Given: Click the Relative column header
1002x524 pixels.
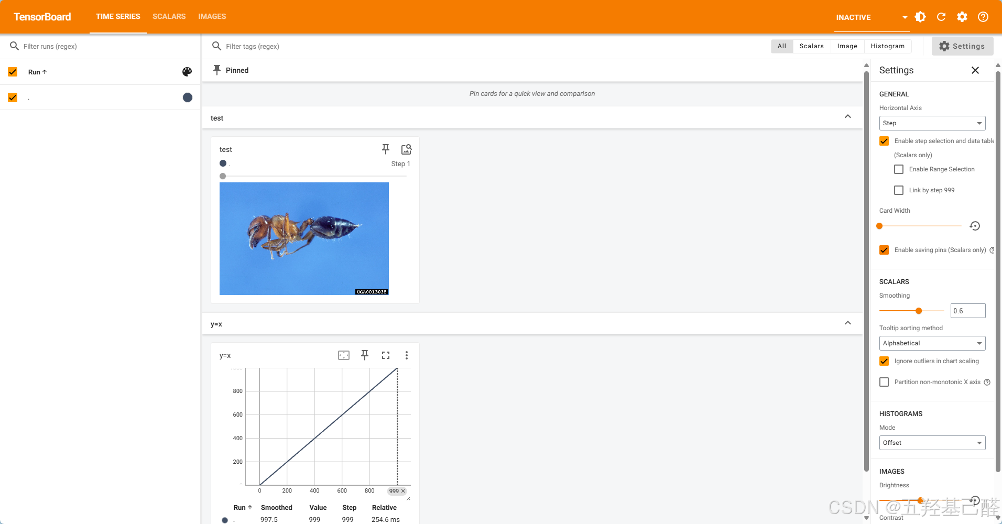Looking at the screenshot, I should [384, 508].
